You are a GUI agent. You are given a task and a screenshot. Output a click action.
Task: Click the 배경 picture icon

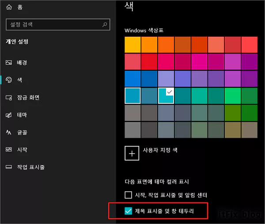9,62
